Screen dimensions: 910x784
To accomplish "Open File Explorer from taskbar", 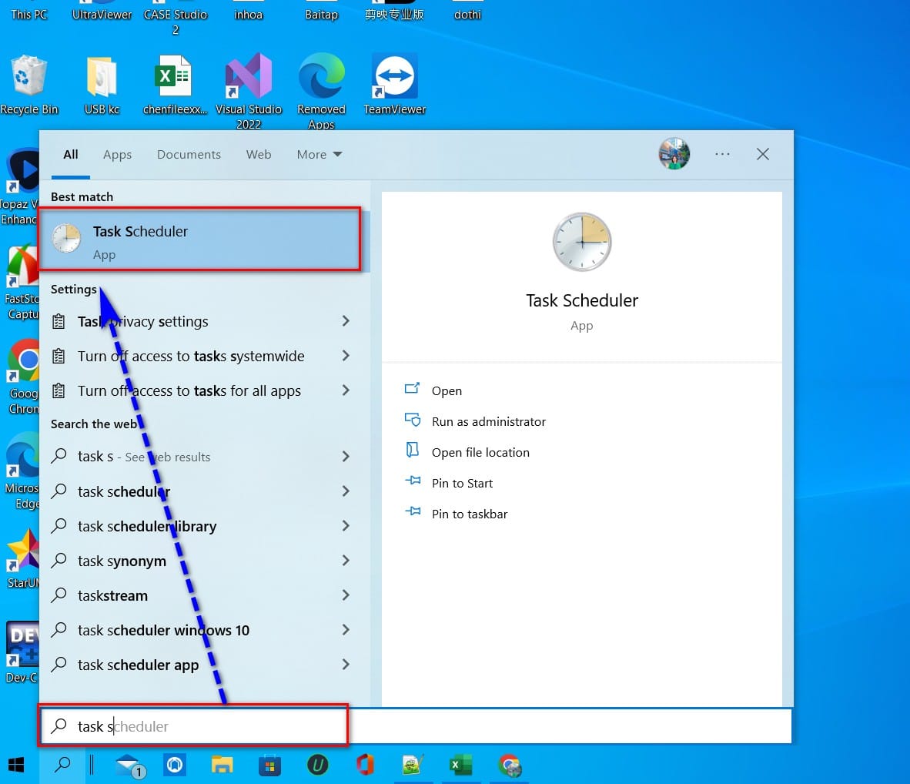I will 222,766.
